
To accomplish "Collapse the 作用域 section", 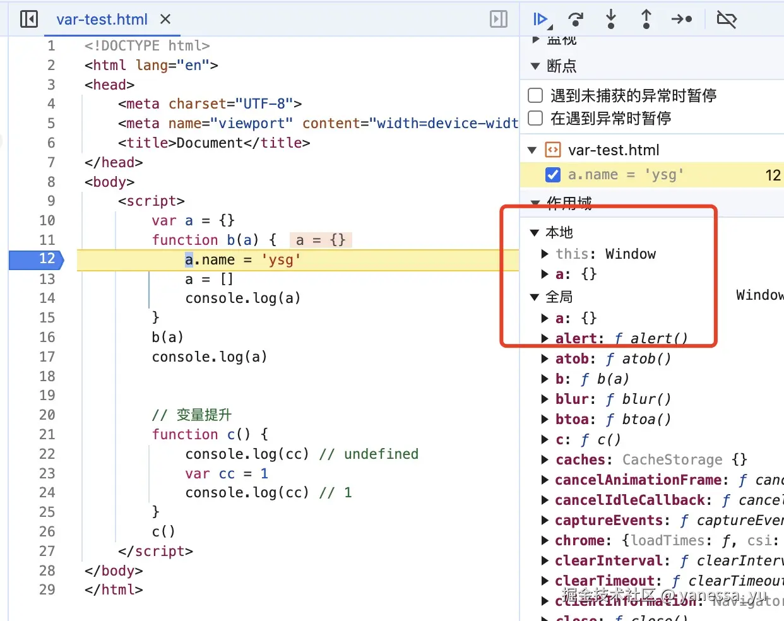I will [x=535, y=203].
